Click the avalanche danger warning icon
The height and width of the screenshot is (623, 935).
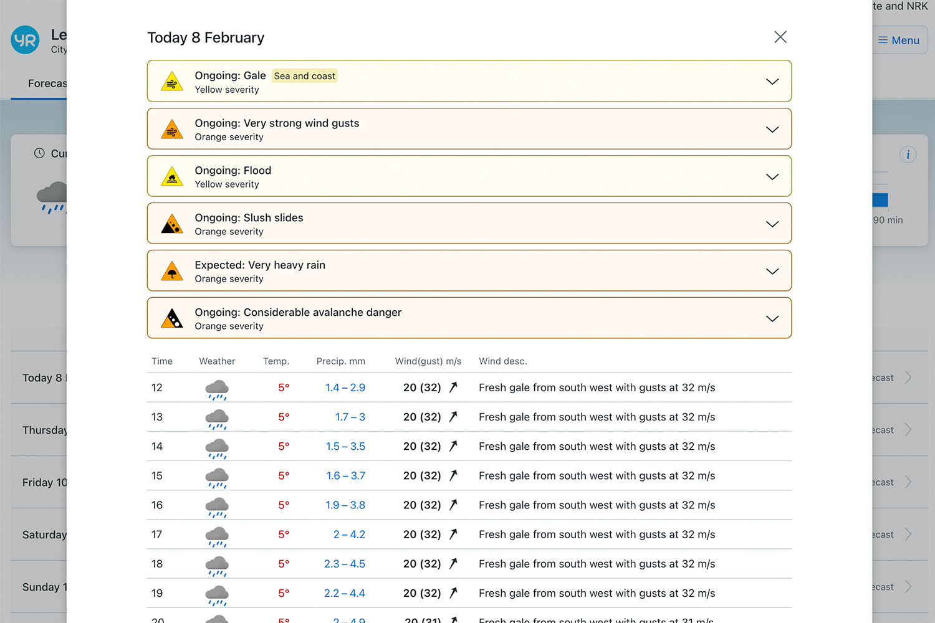(x=172, y=319)
